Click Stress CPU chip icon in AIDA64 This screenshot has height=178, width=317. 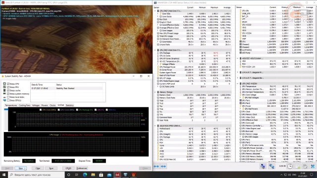tap(4, 84)
